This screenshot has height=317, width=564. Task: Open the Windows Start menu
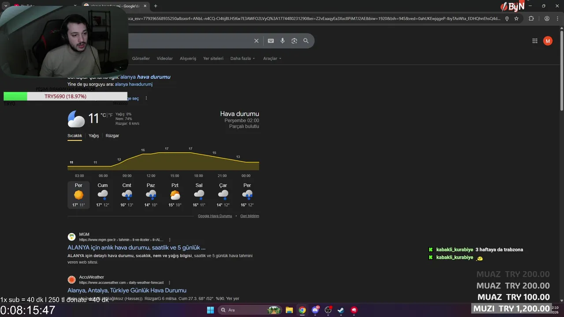pyautogui.click(x=210, y=310)
